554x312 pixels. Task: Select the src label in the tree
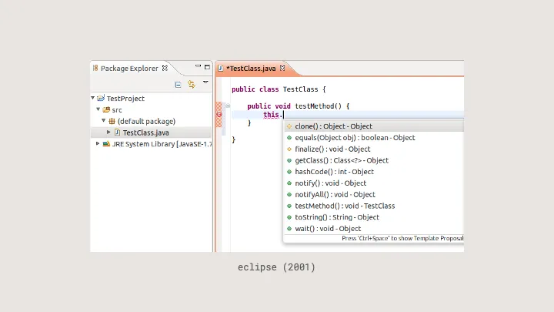click(x=117, y=110)
